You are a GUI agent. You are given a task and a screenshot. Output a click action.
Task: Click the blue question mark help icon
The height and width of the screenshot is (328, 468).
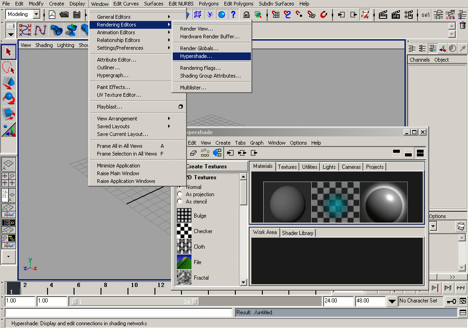point(234,14)
